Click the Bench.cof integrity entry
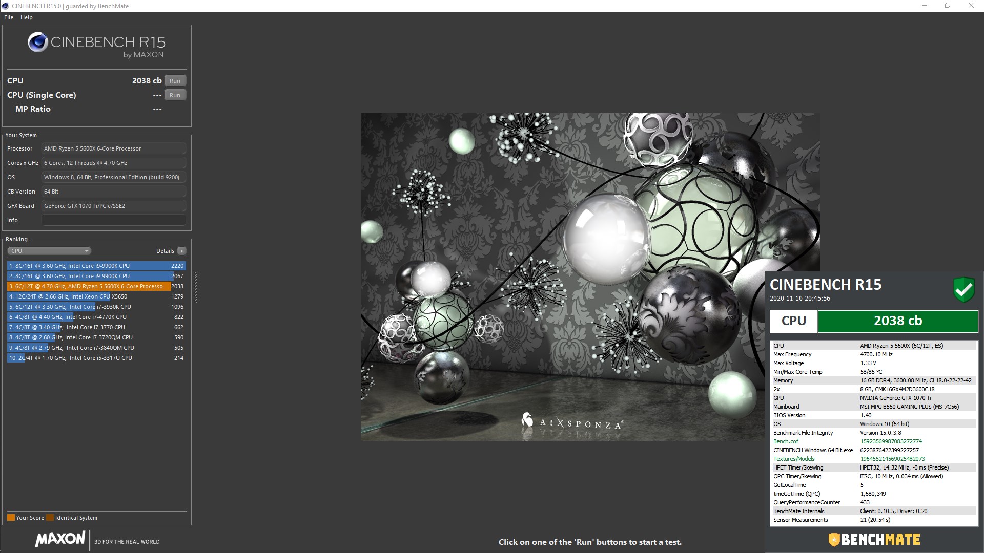 coord(786,441)
